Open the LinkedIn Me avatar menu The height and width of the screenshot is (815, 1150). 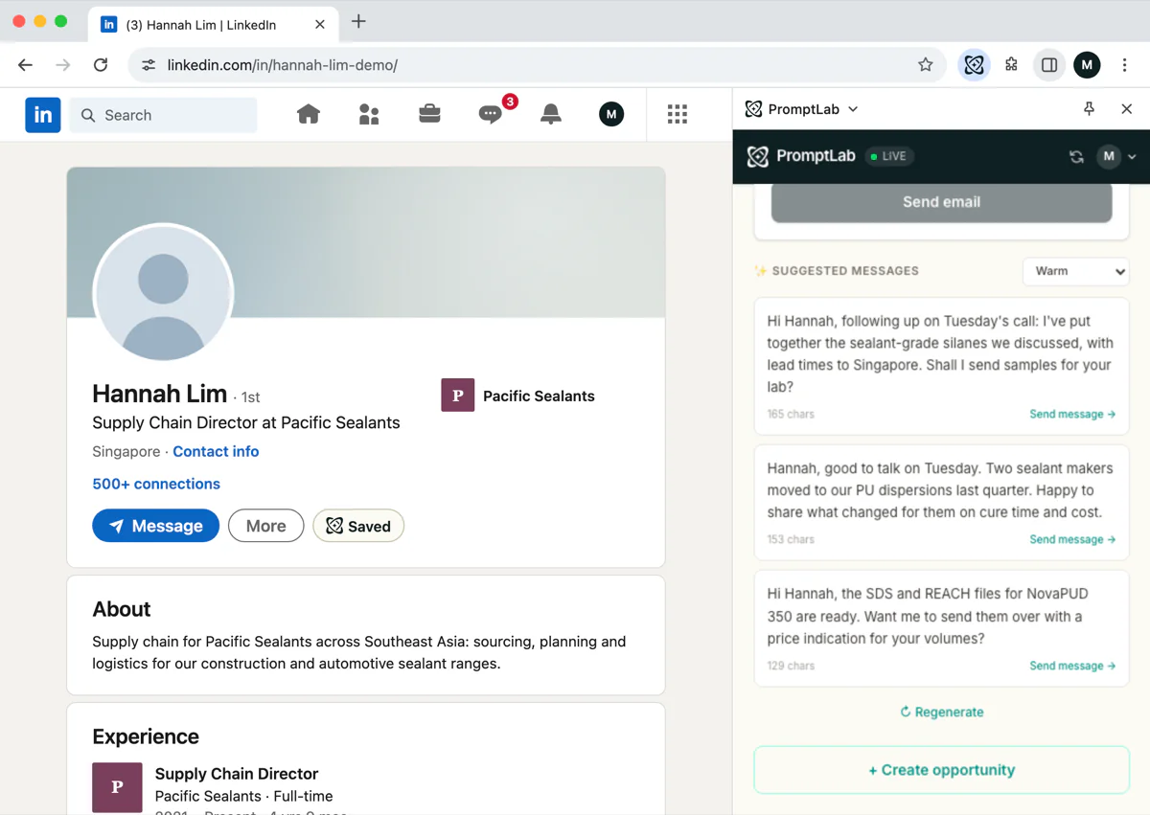coord(611,115)
